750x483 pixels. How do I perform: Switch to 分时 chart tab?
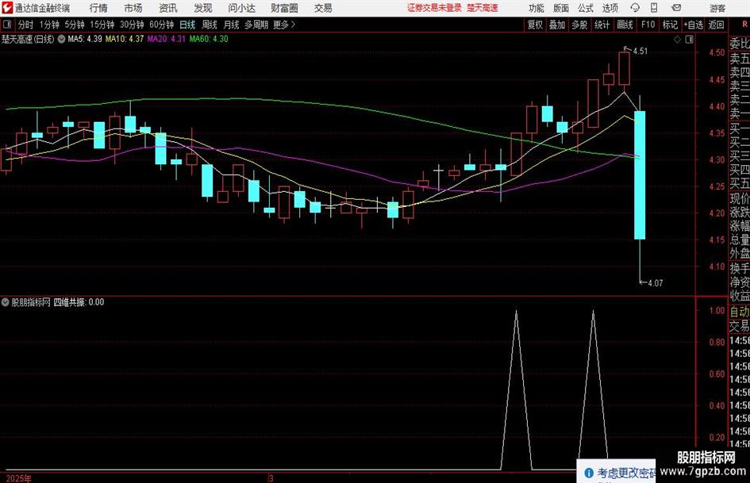coord(26,25)
